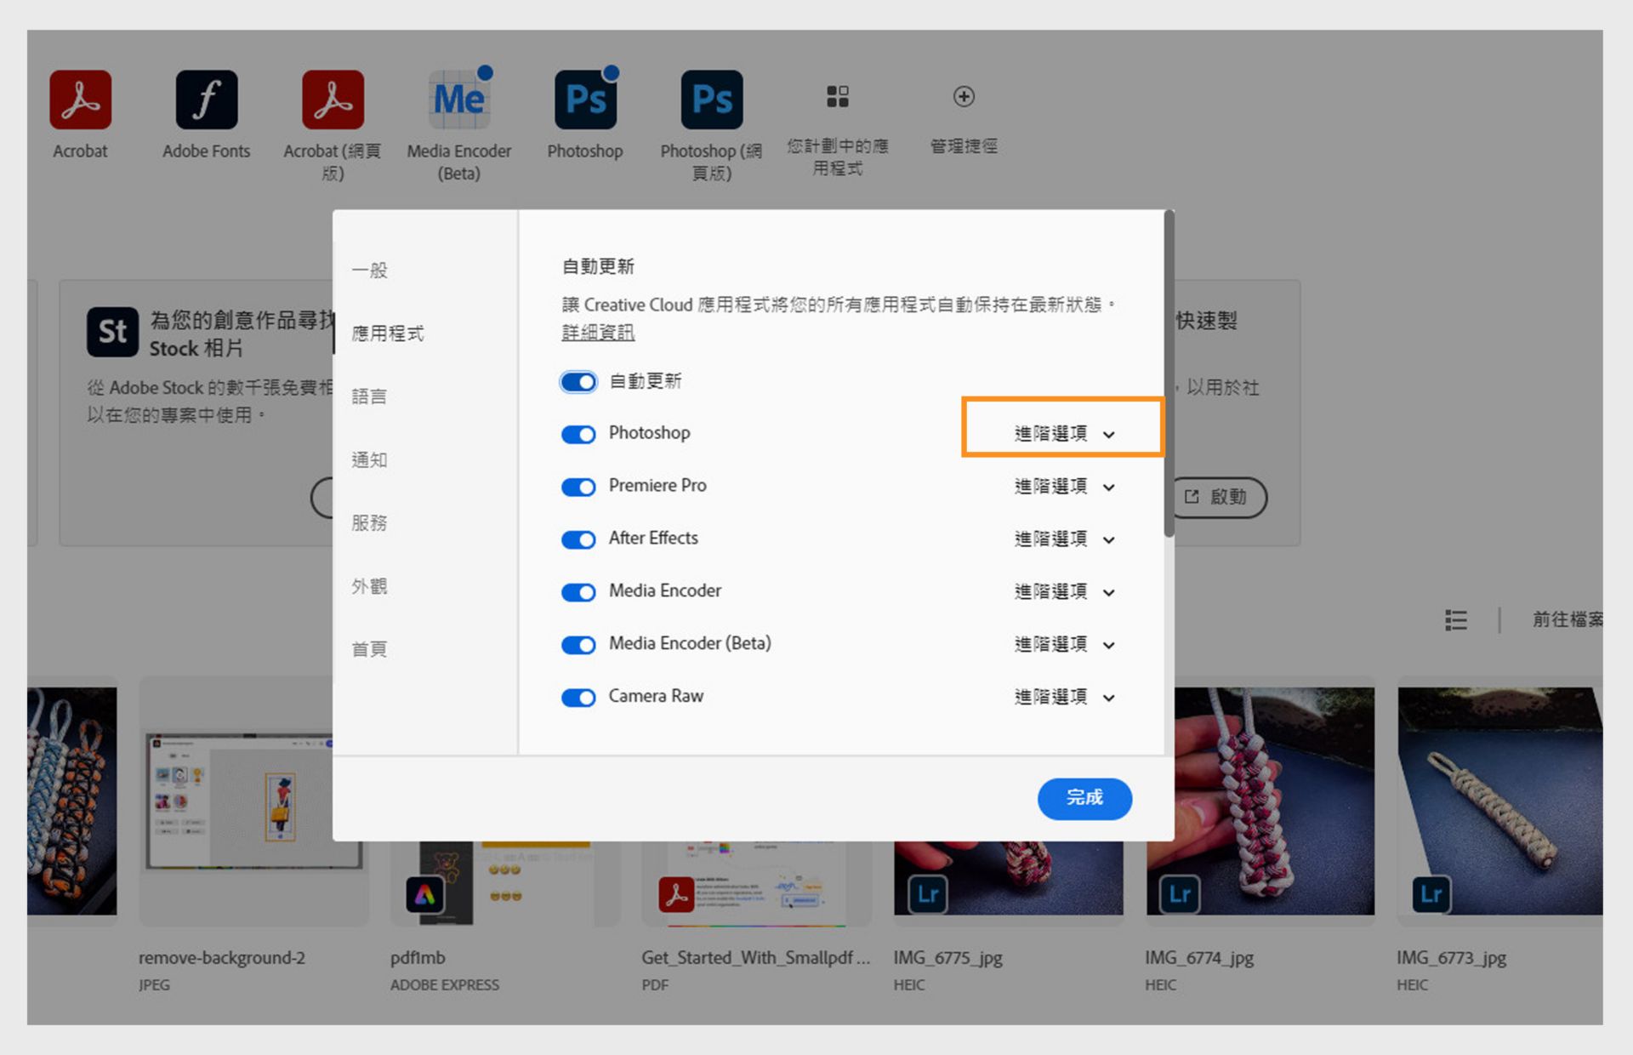Click 管理捷徑 plus icon

pyautogui.click(x=963, y=97)
